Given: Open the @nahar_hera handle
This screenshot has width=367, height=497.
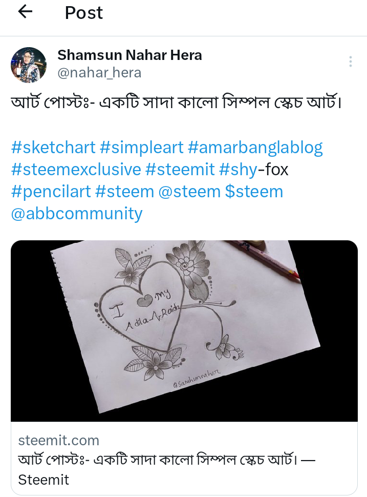Looking at the screenshot, I should coord(99,73).
